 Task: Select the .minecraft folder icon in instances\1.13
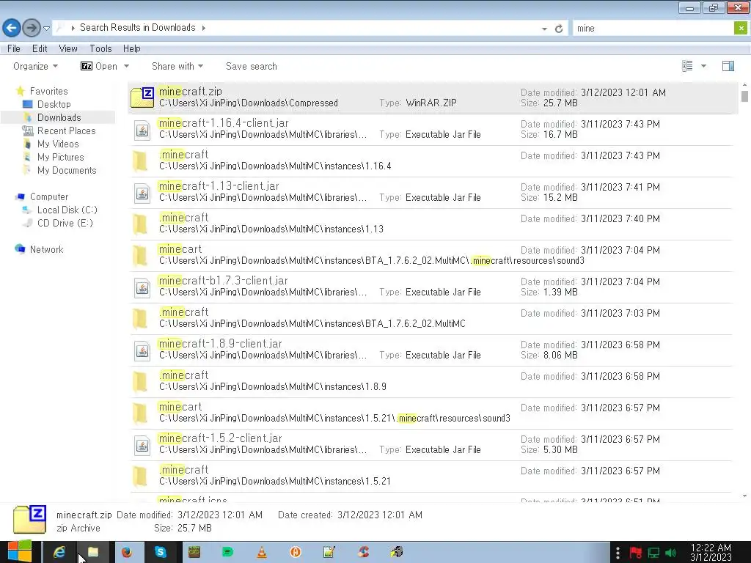140,224
